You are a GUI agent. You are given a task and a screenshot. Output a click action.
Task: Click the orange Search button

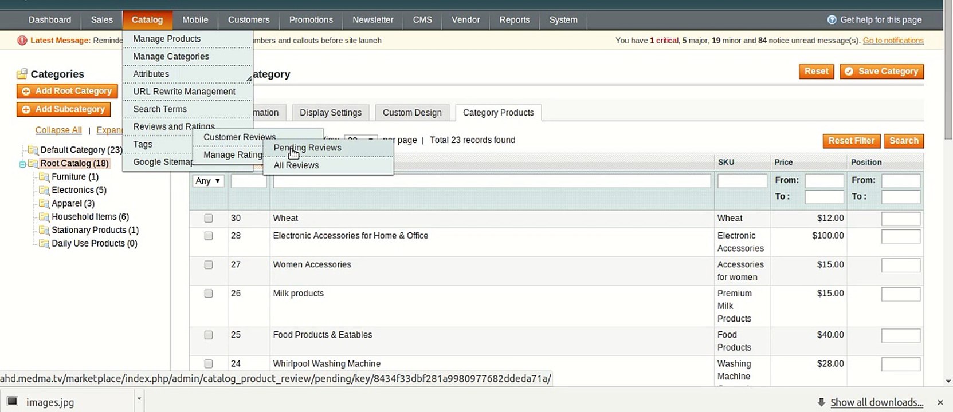904,141
